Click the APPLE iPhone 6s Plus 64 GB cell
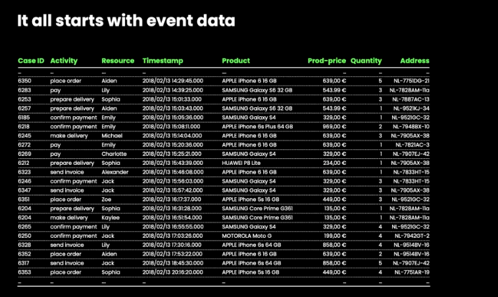 (257, 126)
